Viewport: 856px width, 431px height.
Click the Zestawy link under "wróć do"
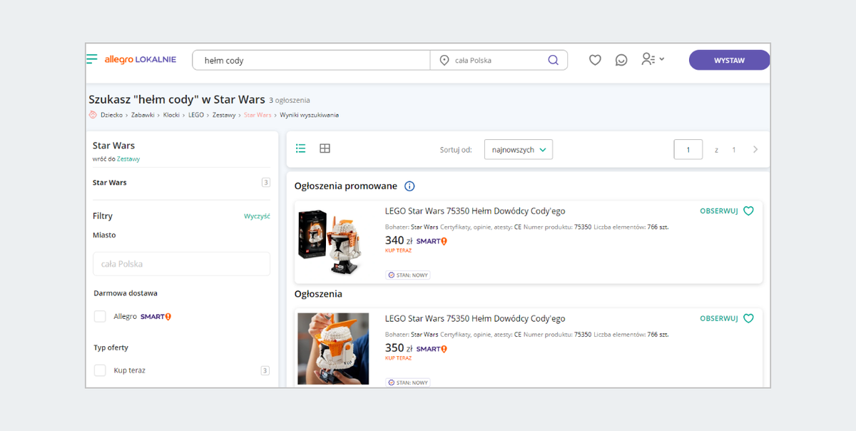coord(128,159)
